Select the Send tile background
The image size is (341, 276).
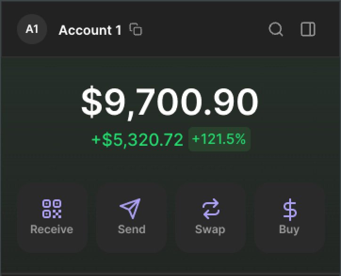coord(131,218)
